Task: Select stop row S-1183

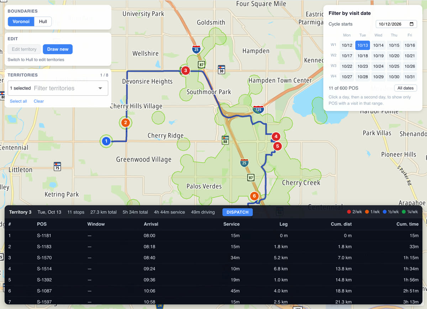Action: pos(213,247)
